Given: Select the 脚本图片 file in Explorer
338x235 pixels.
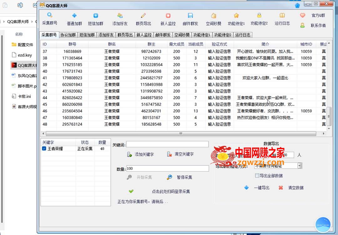Looking at the screenshot, I should [x=24, y=86].
